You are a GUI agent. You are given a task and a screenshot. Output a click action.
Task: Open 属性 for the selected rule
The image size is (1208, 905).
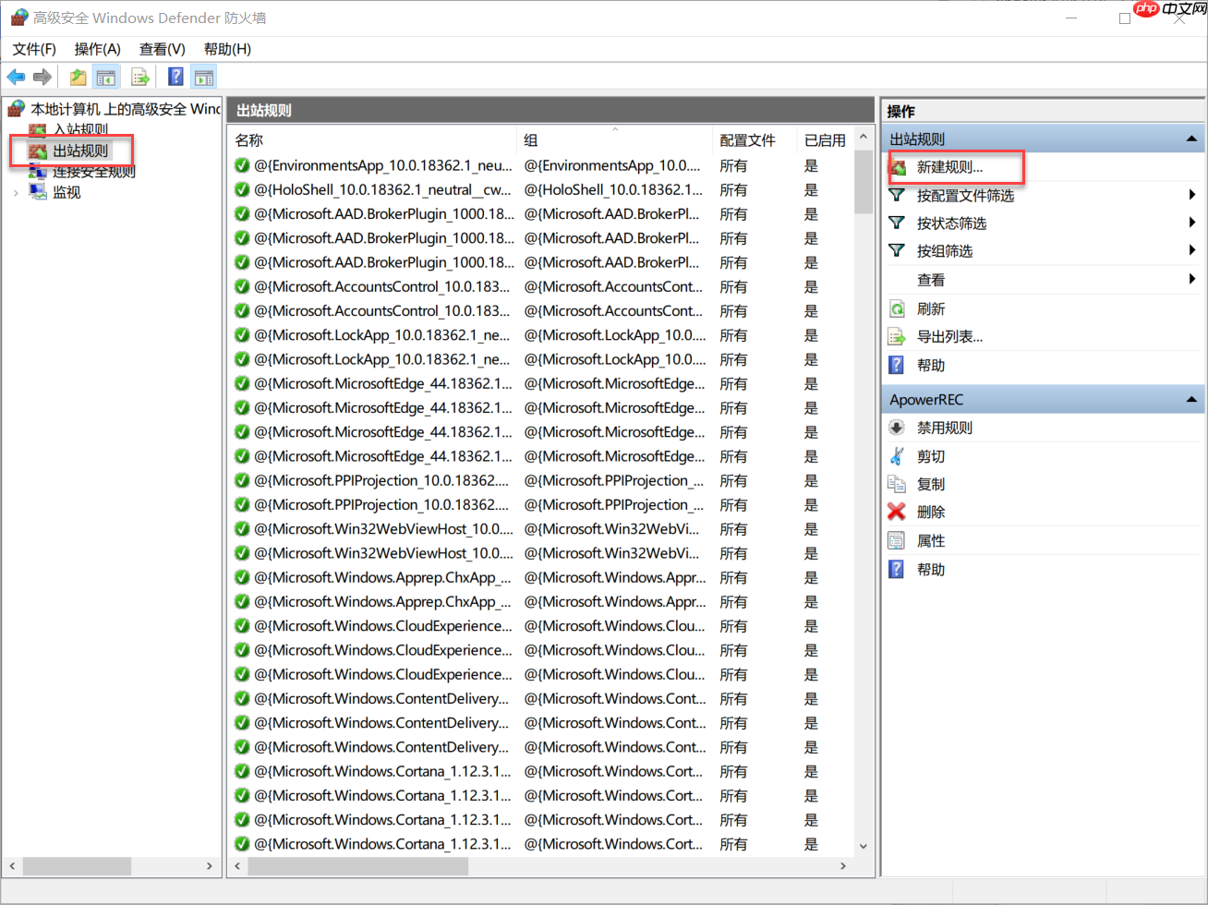click(930, 541)
